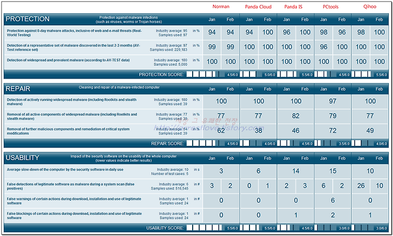Select removal of all active components description
Viewport: 393px width, 236px height.
tap(72, 116)
